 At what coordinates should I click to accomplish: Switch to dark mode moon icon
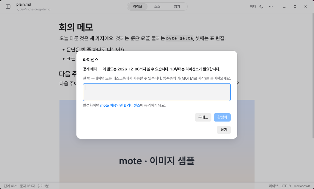click(261, 7)
